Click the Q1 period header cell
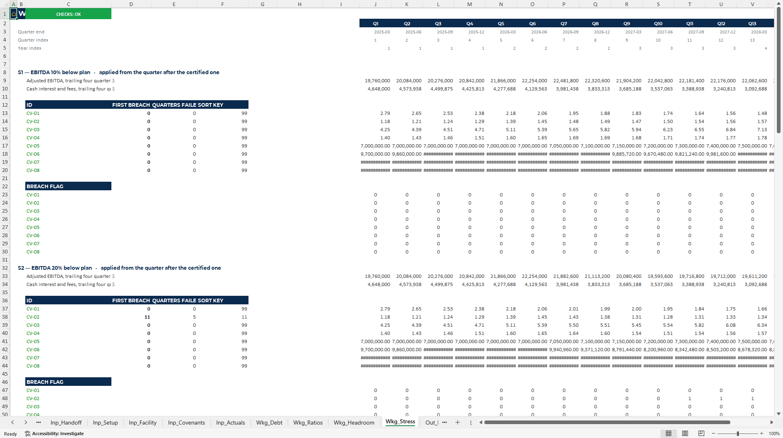This screenshot has height=438, width=783. 375,23
